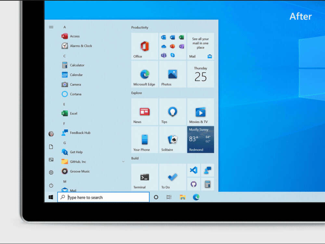This screenshot has width=325, height=244.
Task: Open the Photos tile
Action: (172, 75)
